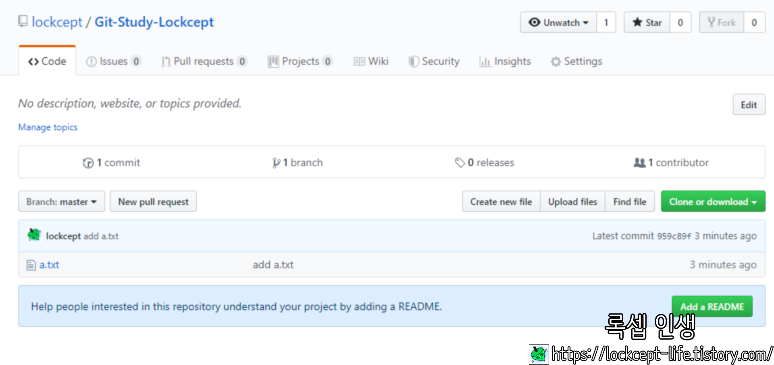Click the Insights graph icon

coord(485,62)
